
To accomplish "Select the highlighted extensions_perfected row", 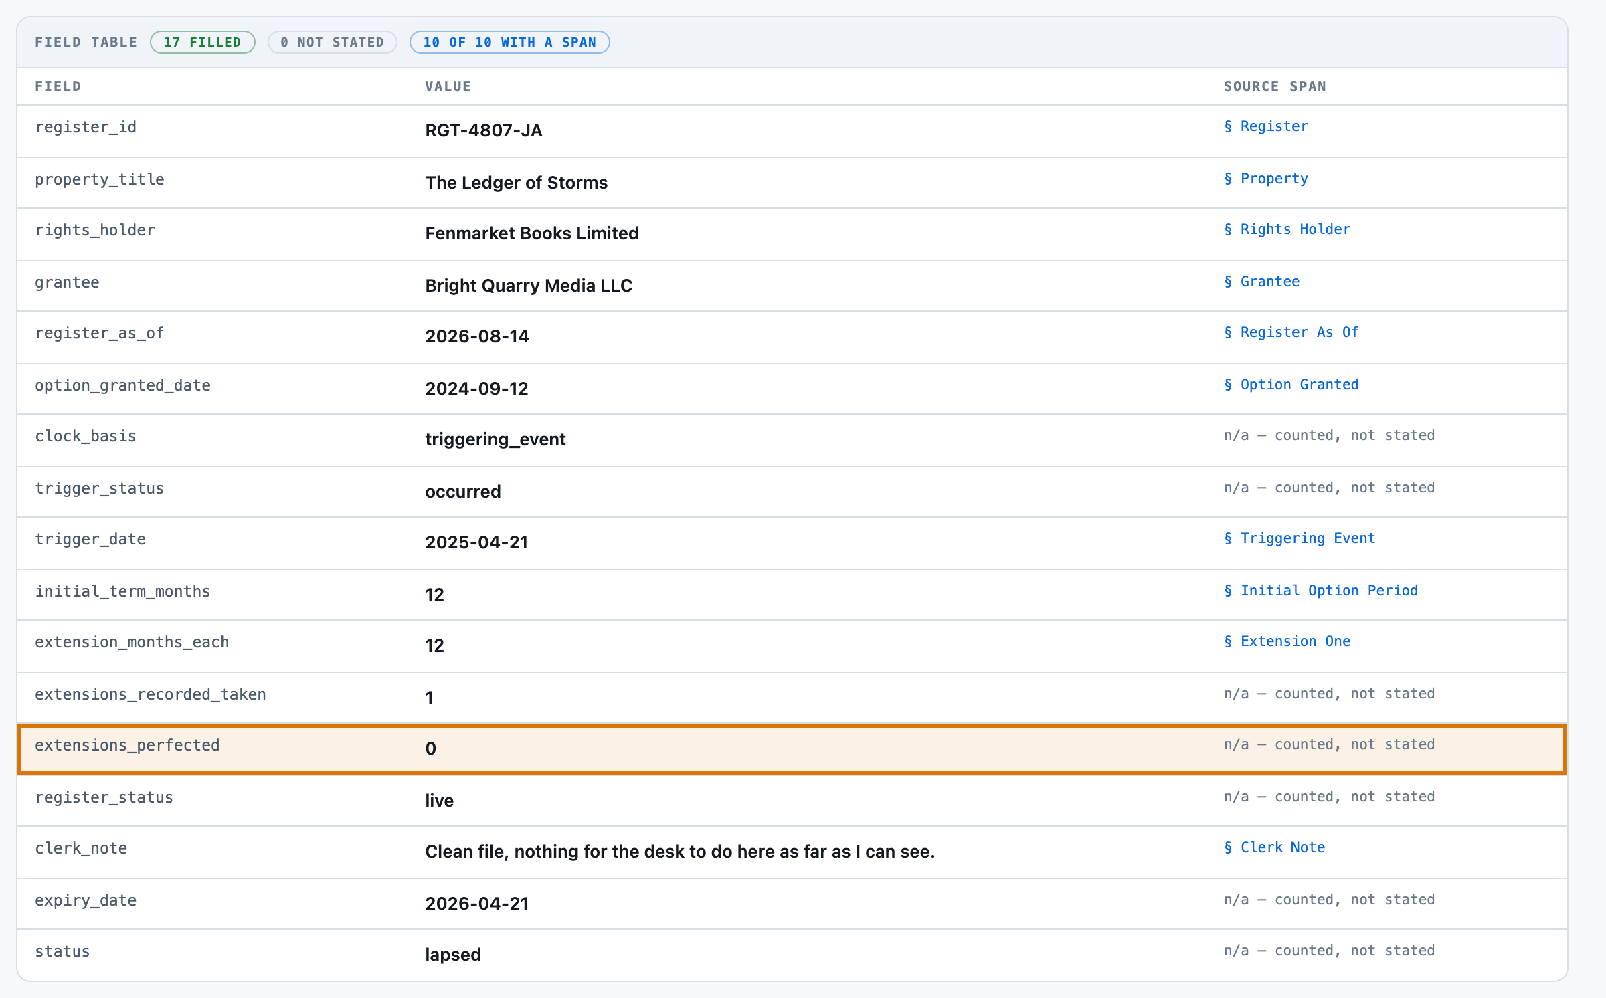I will coord(792,748).
